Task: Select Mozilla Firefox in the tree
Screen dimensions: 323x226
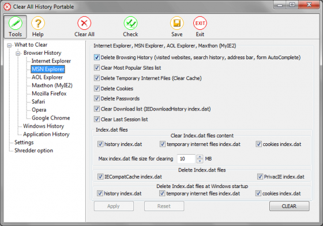Action: click(49, 94)
